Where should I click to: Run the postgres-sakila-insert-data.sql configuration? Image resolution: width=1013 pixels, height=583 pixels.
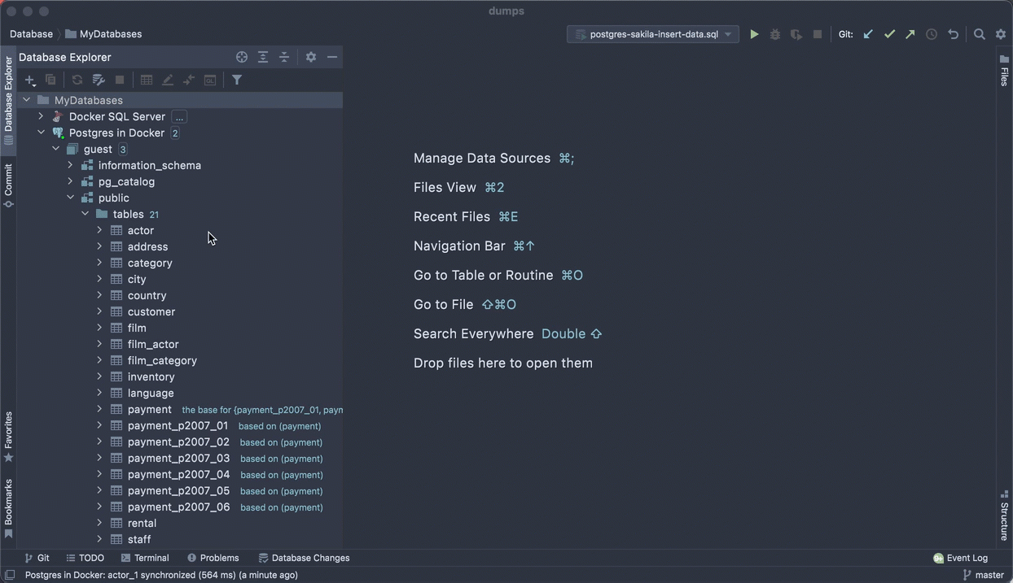click(754, 34)
